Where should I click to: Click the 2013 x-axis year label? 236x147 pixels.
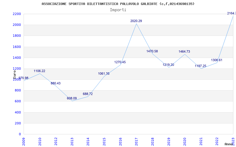[x=72, y=142]
